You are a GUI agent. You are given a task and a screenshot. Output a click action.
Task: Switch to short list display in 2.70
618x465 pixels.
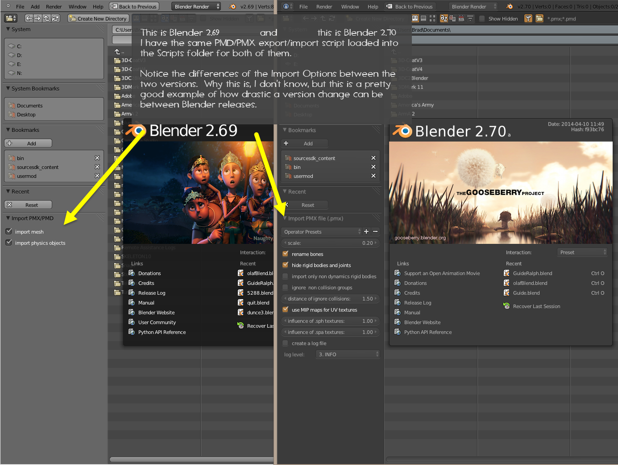(415, 18)
